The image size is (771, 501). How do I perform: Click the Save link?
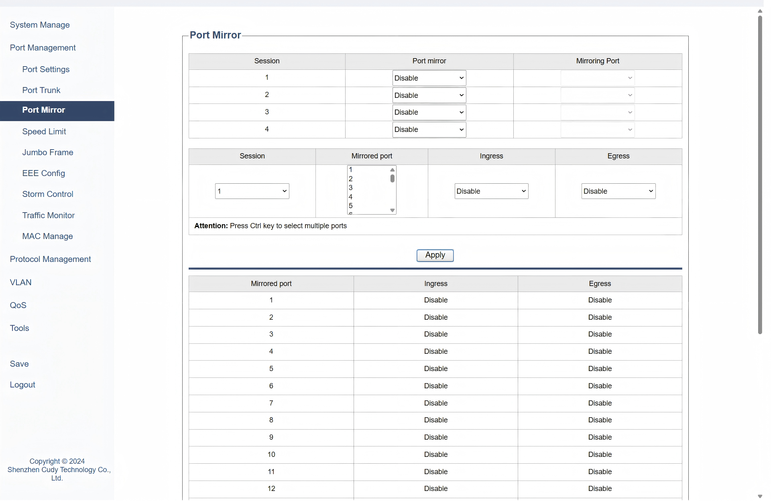[19, 364]
